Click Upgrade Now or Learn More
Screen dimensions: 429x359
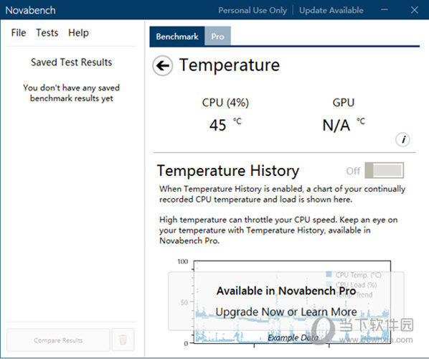286,312
